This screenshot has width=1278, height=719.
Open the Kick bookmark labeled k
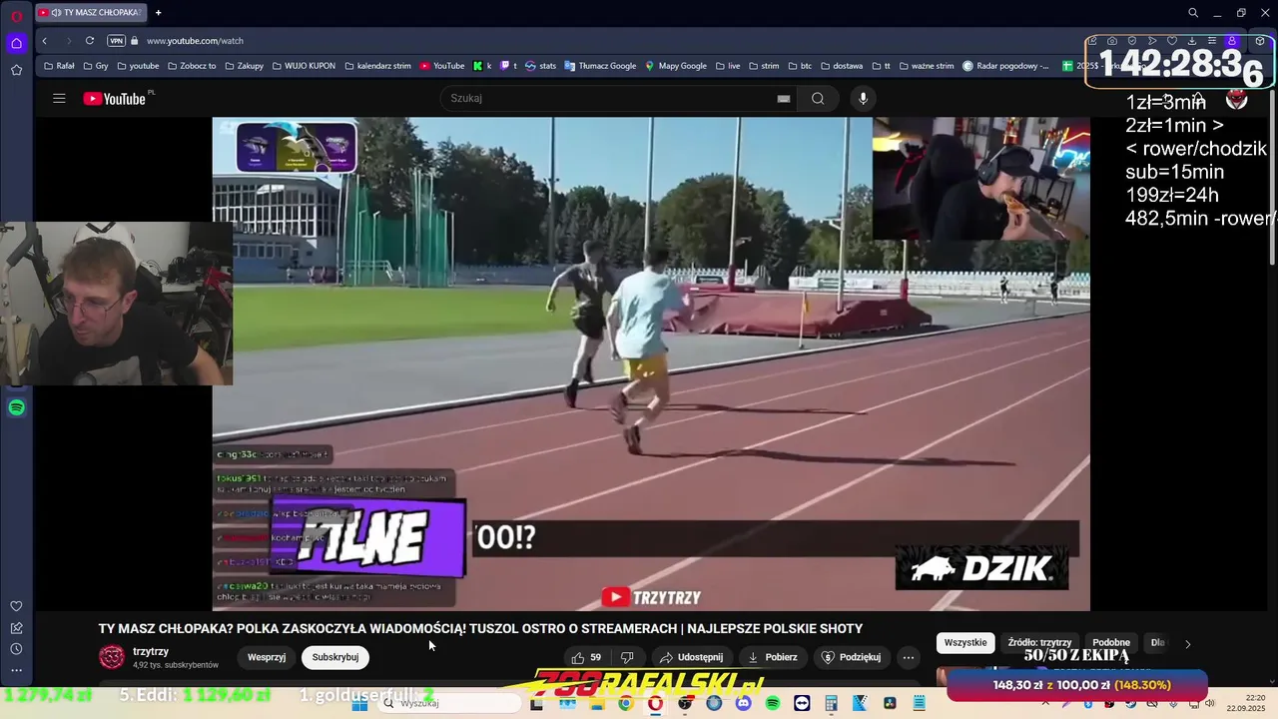pos(482,66)
